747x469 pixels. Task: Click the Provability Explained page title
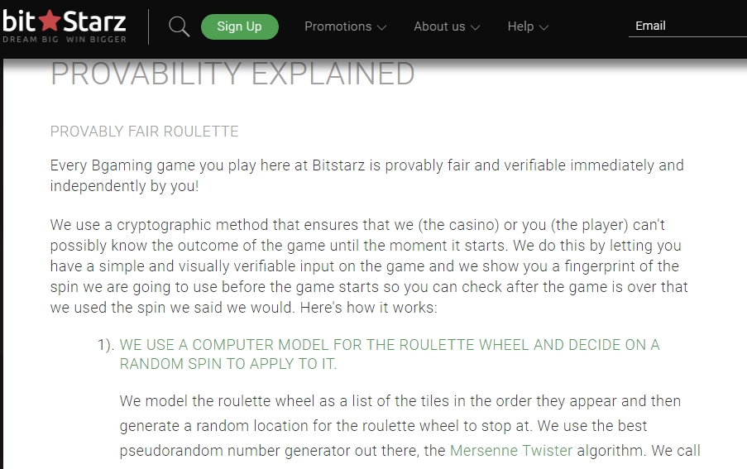(232, 74)
